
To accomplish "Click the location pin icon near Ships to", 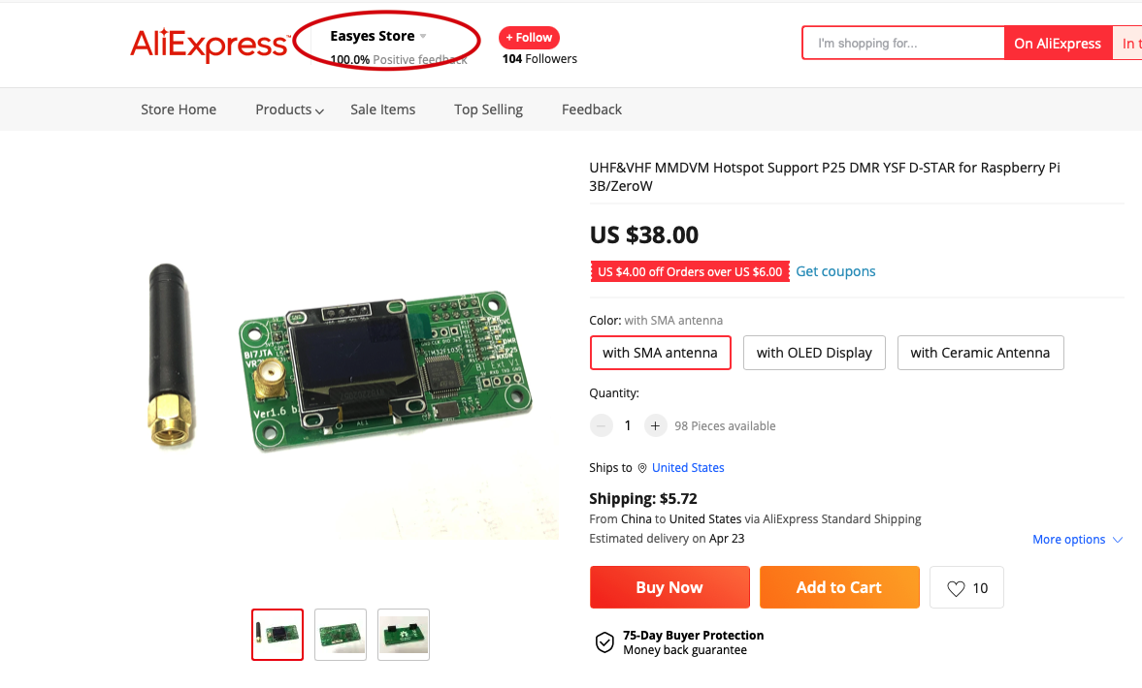I will tap(642, 468).
